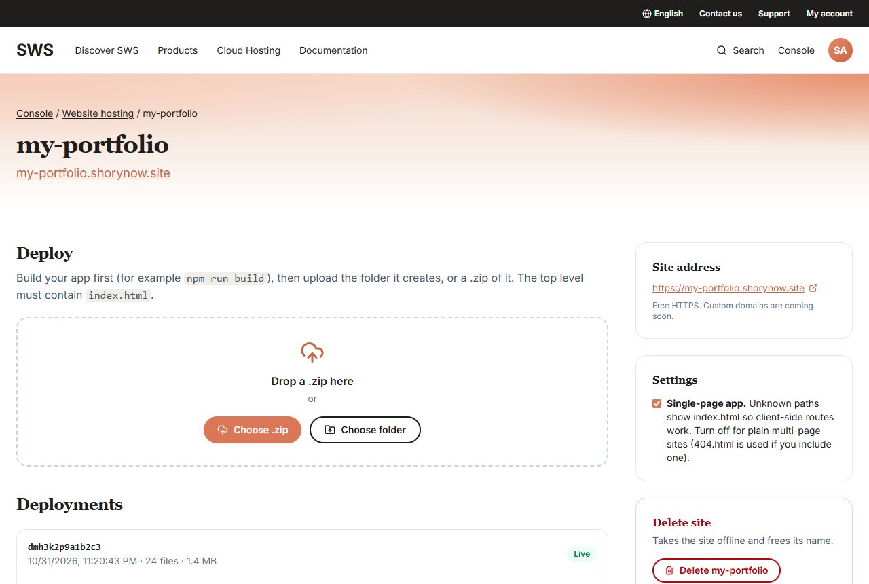Screen dimensions: 869x584
Task: Click deployment ID dmh3k2p9a1b2c3
Action: [x=64, y=547]
